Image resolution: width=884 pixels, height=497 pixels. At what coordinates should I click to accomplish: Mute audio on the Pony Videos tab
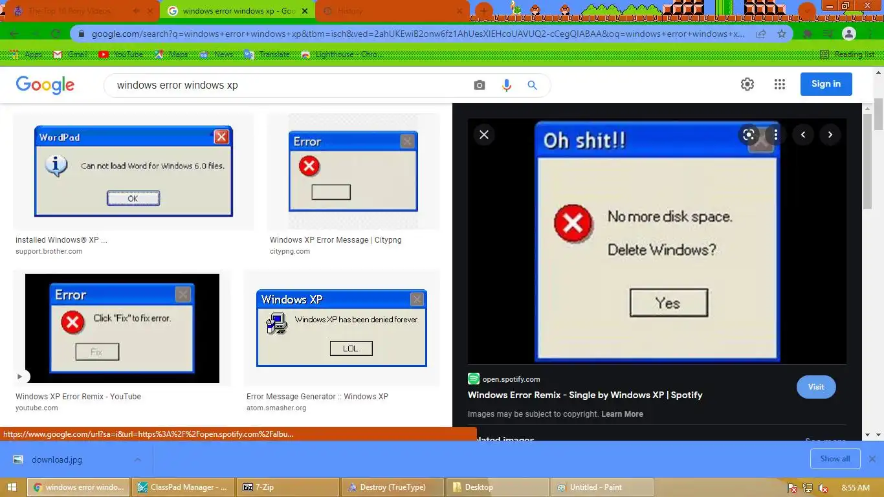(x=136, y=11)
